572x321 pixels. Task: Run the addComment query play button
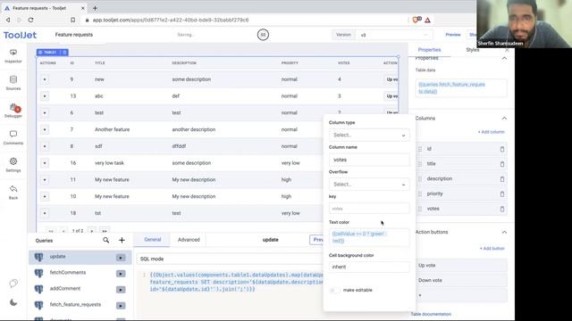pos(121,290)
